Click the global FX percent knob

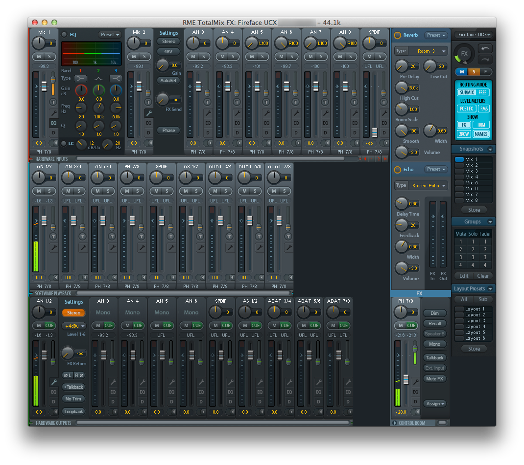464,54
